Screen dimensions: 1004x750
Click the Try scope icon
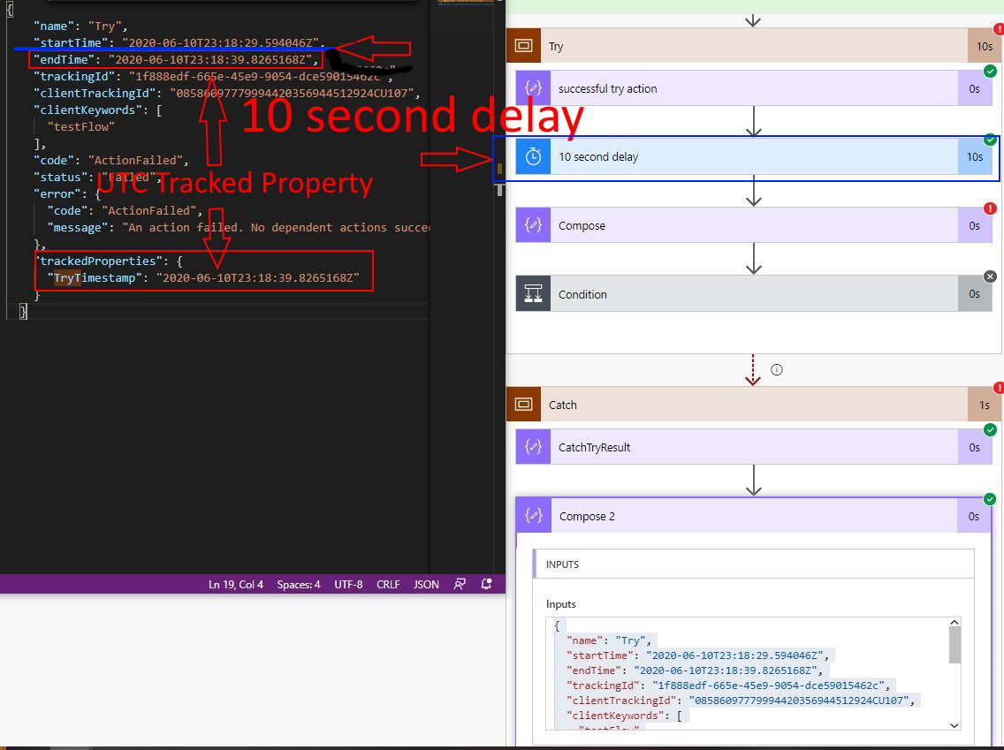[x=523, y=46]
